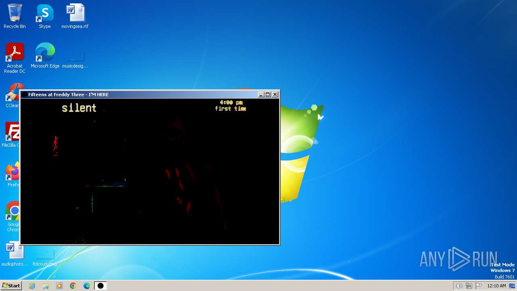This screenshot has height=291, width=517.
Task: Click the network tray icon
Action: pos(469,286)
